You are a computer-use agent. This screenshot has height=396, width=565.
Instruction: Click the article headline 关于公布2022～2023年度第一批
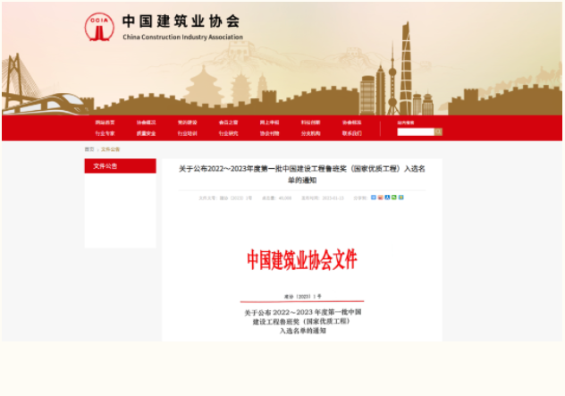pyautogui.click(x=302, y=174)
